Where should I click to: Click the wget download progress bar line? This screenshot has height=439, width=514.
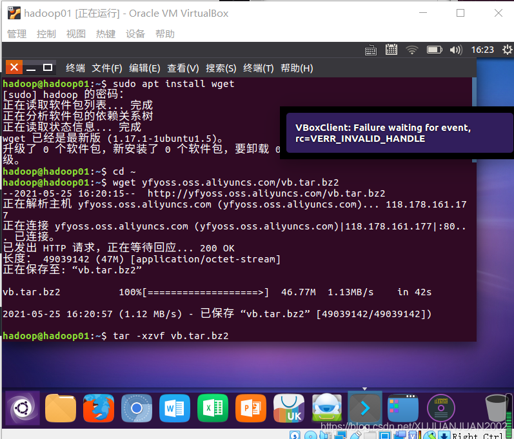(217, 292)
